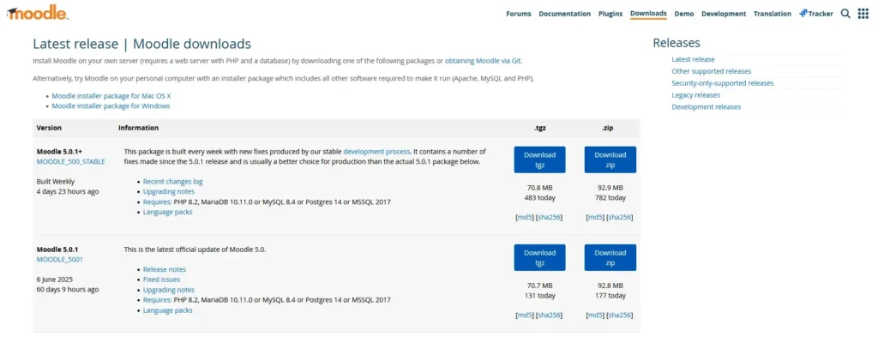The height and width of the screenshot is (355, 878).
Task: Open Language packs for Moodle 5.0.1+
Action: point(167,212)
